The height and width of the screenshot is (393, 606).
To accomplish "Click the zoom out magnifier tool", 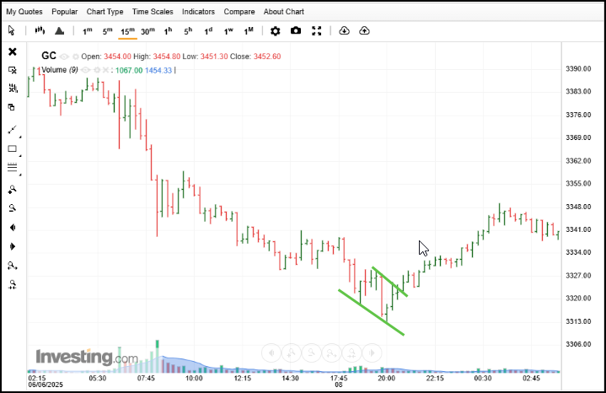I will [13, 208].
